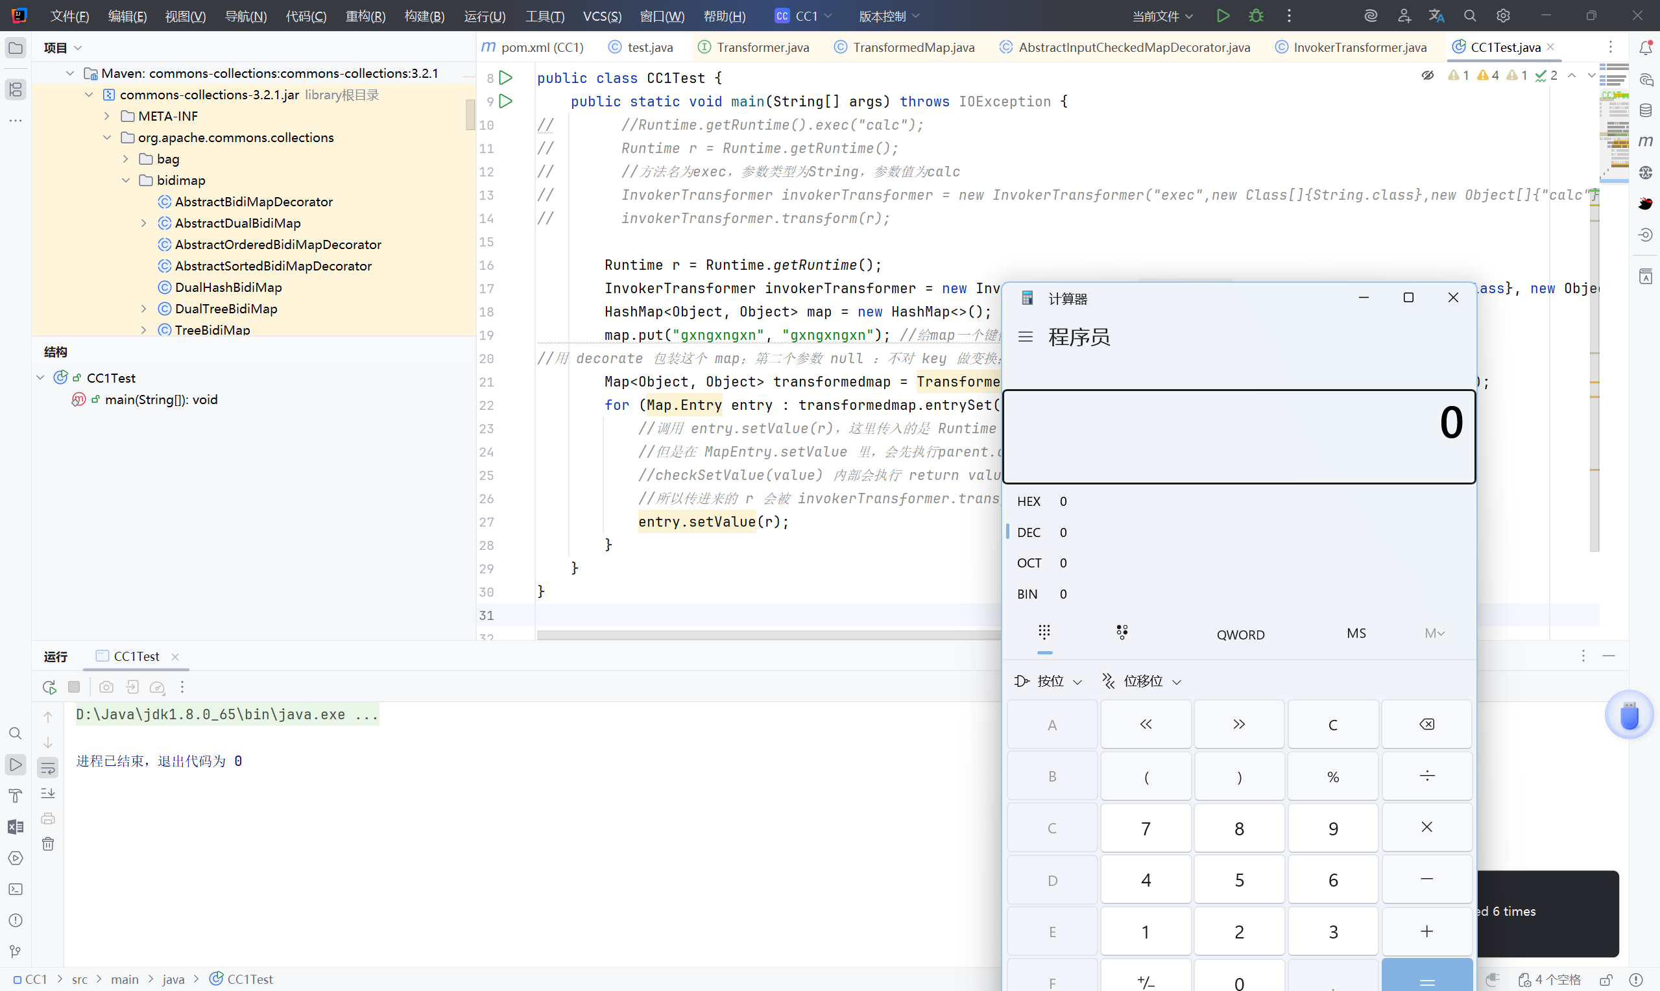Collapse the bidimap package node
This screenshot has height=991, width=1660.
126,180
